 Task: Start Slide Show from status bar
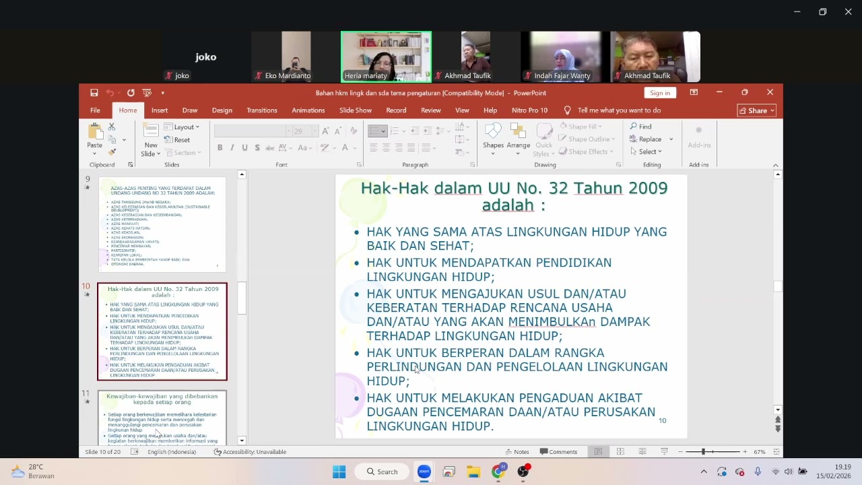(664, 452)
